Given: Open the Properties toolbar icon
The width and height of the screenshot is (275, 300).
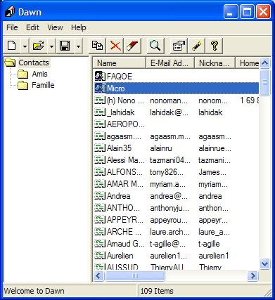Looking at the screenshot, I should pyautogui.click(x=179, y=46).
